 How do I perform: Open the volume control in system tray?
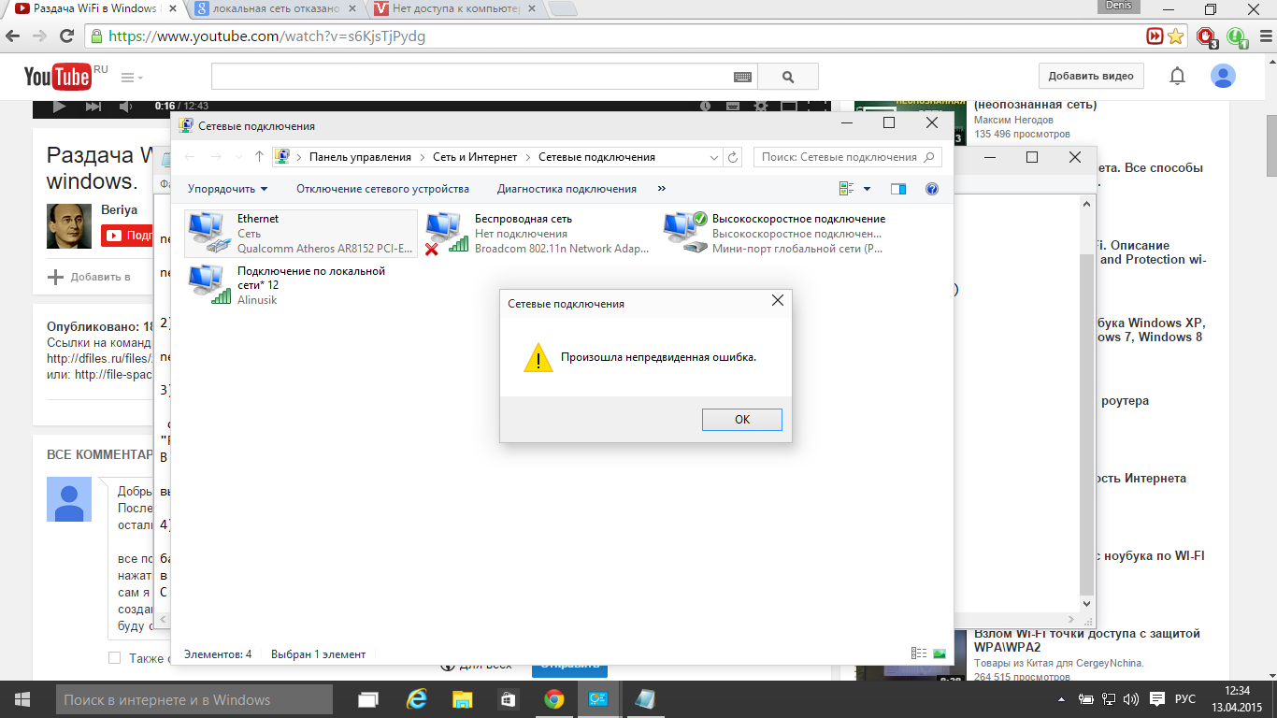tap(1131, 699)
